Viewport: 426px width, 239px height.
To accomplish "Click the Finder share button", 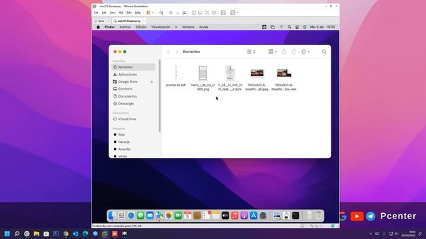I will point(284,52).
